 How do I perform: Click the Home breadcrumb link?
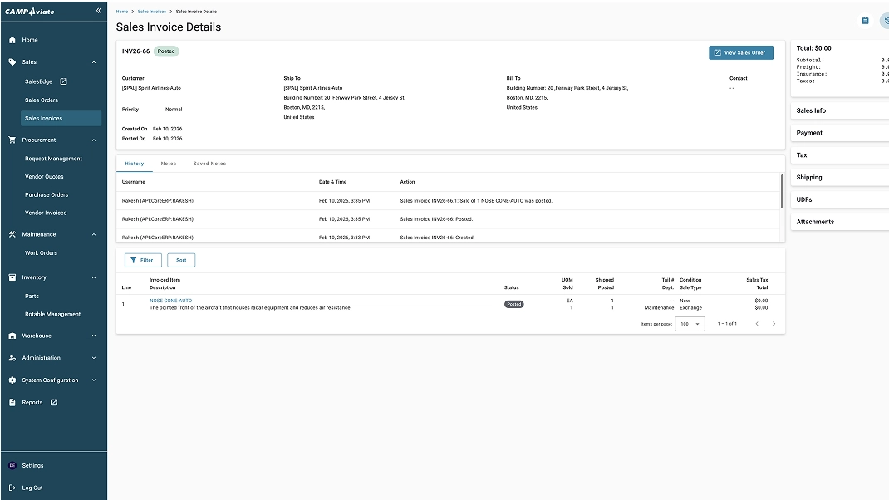pyautogui.click(x=122, y=12)
